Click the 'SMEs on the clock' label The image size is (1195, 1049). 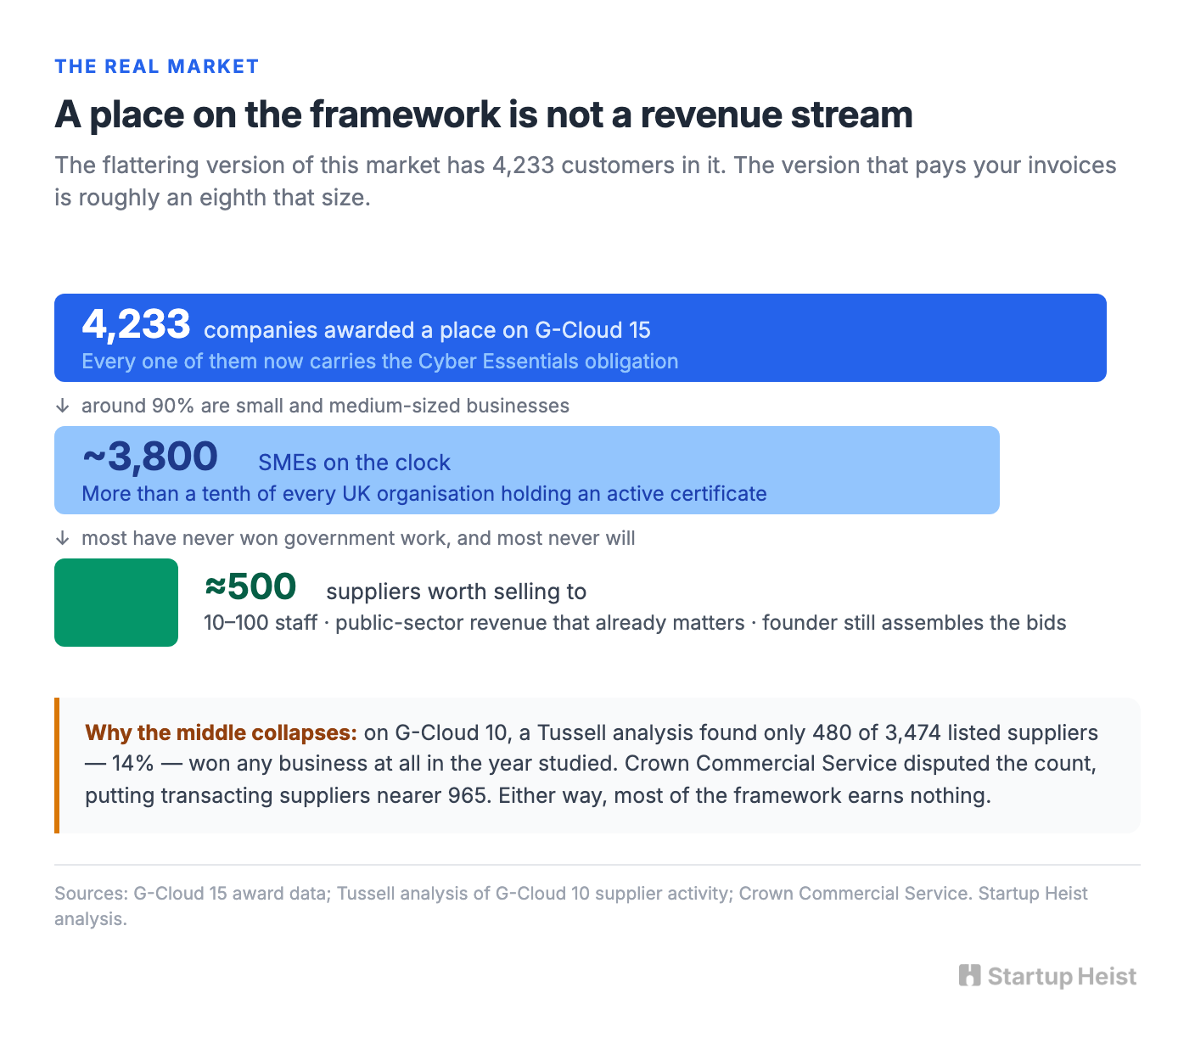(354, 463)
